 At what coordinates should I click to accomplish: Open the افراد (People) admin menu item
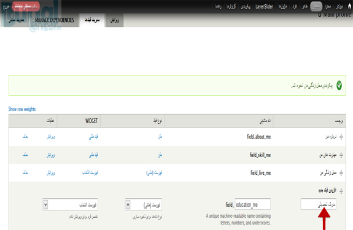pos(295,7)
